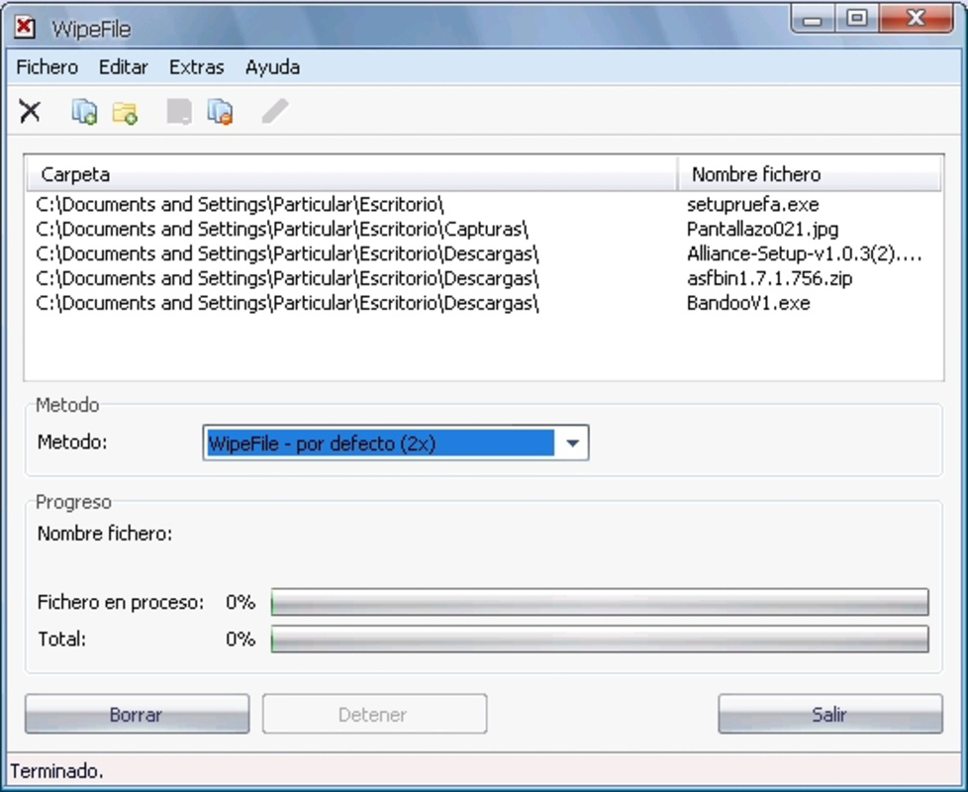This screenshot has width=968, height=792.
Task: Select the Pantallazo021.jpg file entry
Action: [x=762, y=230]
